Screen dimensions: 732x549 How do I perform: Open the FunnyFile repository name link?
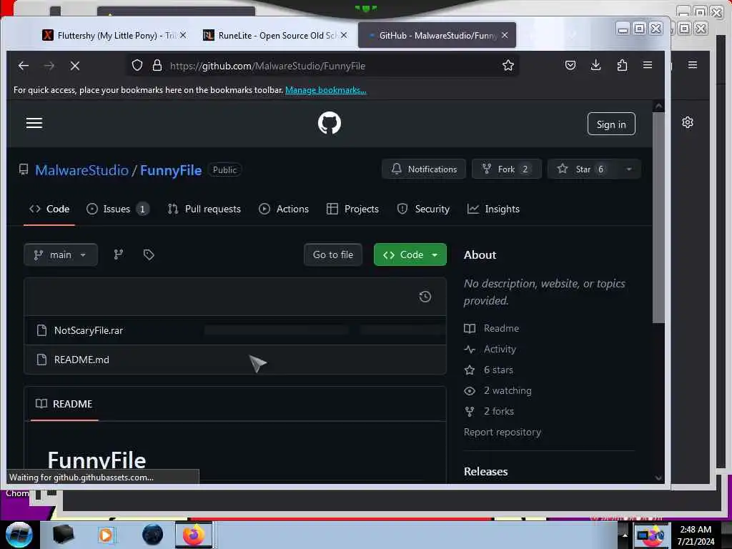click(171, 170)
